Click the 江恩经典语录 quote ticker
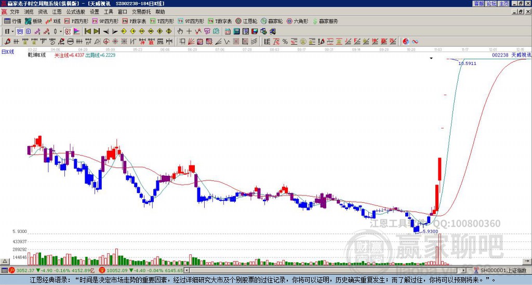 [262, 280]
